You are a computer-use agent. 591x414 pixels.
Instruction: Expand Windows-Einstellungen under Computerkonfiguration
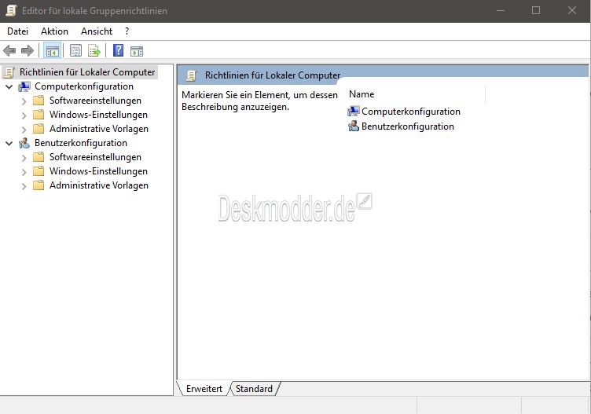tap(24, 115)
